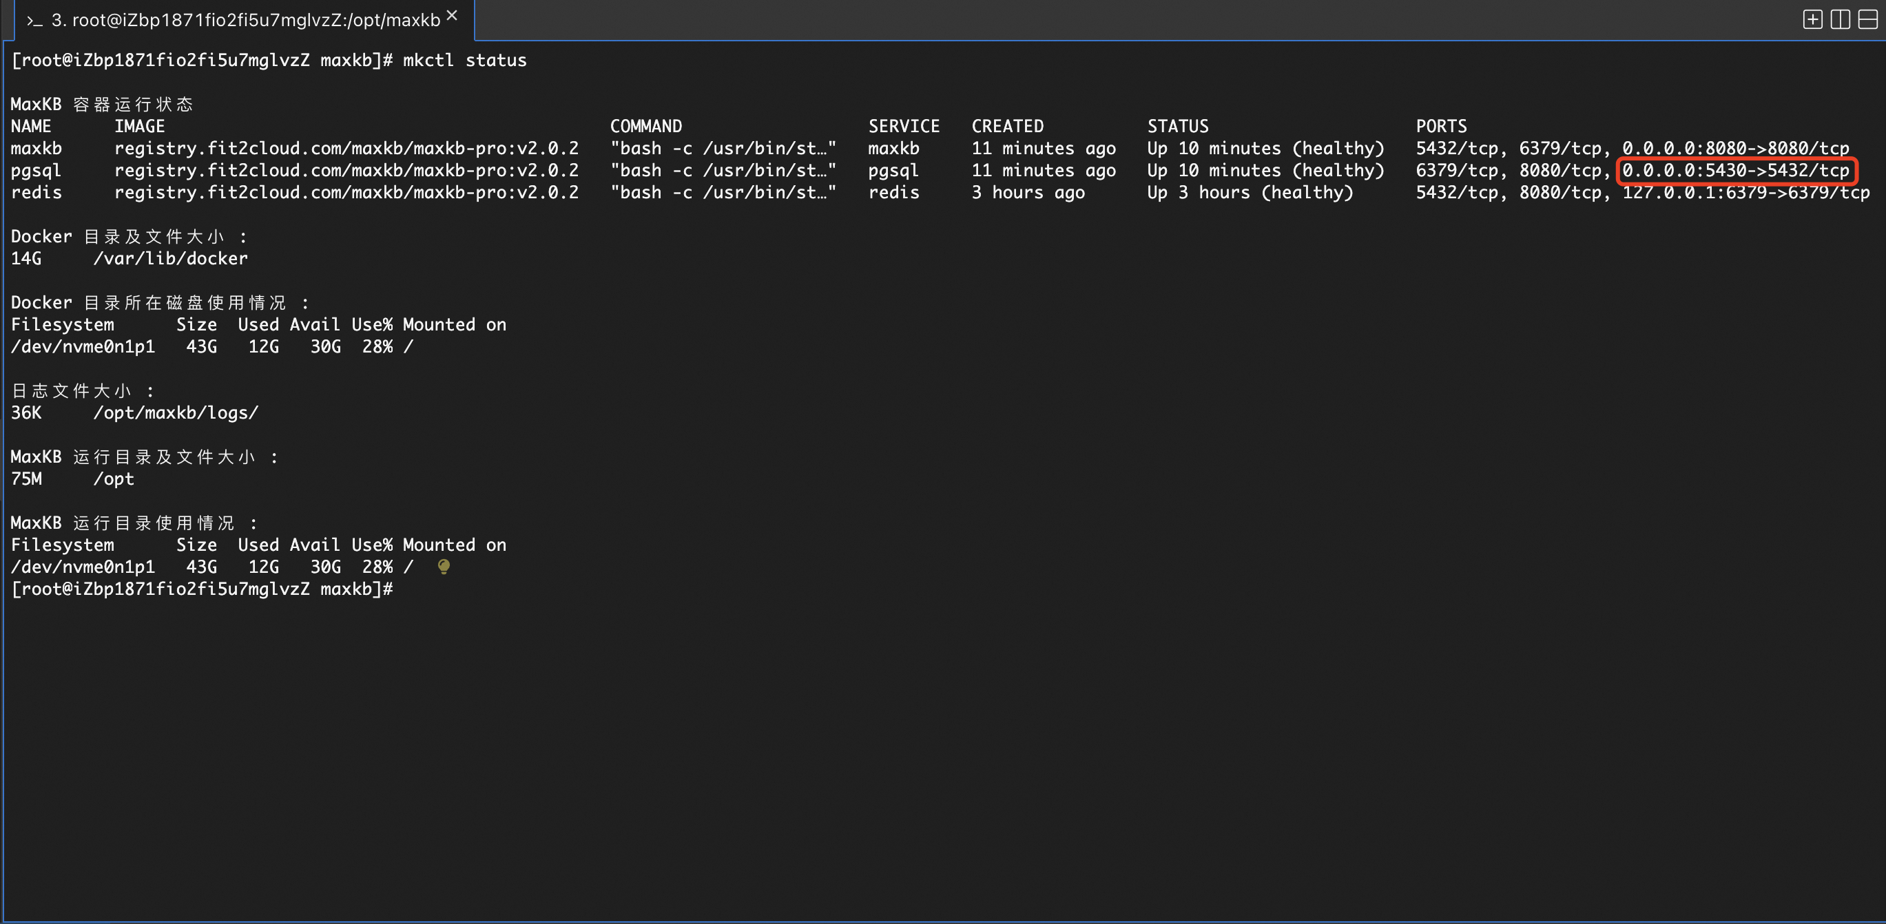Click the 0.0.0.0:8080->8080/tcp port text
Viewport: 1886px width, 924px height.
[1735, 149]
